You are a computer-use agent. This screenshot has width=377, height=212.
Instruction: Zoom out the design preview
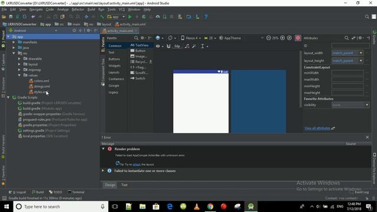point(269,38)
